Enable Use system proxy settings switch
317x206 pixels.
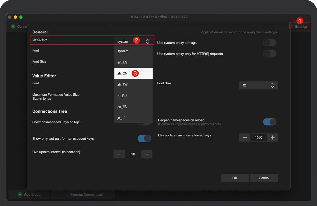point(270,43)
